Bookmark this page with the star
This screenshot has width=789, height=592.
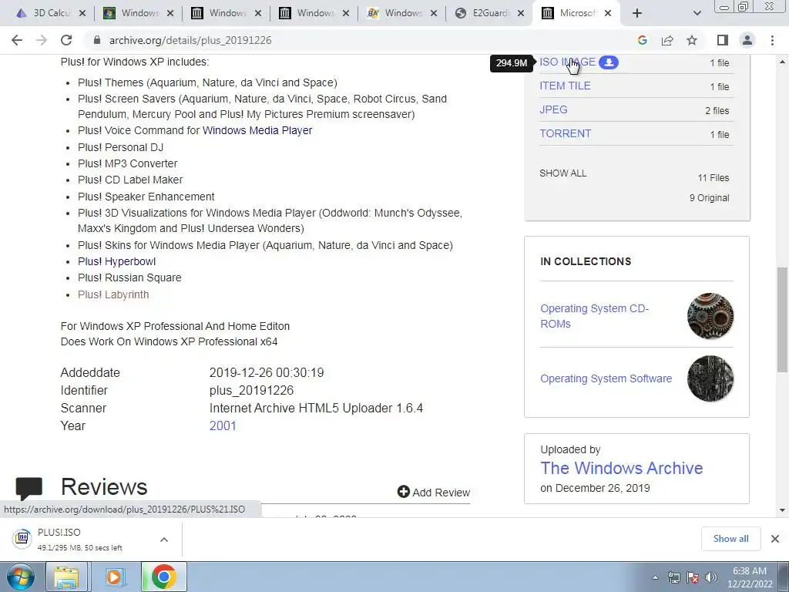pos(692,40)
